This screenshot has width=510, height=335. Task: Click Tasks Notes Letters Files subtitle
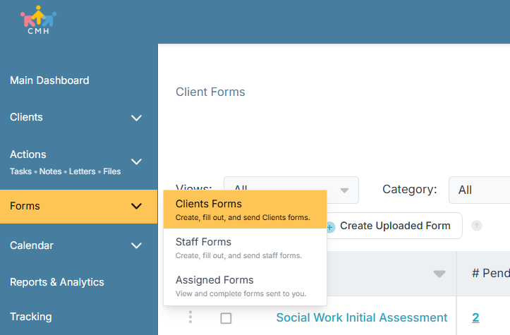pos(65,171)
